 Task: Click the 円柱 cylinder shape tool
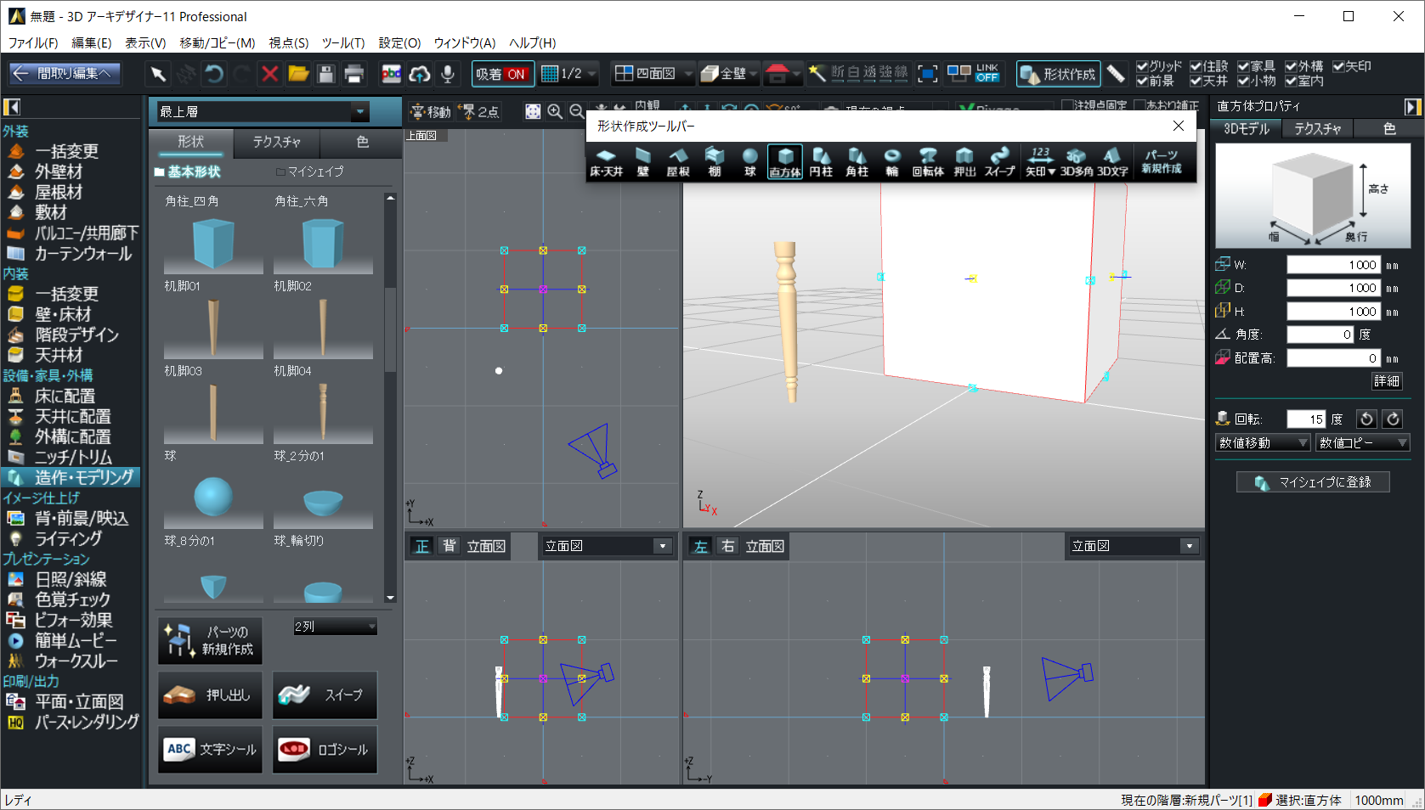[821, 161]
